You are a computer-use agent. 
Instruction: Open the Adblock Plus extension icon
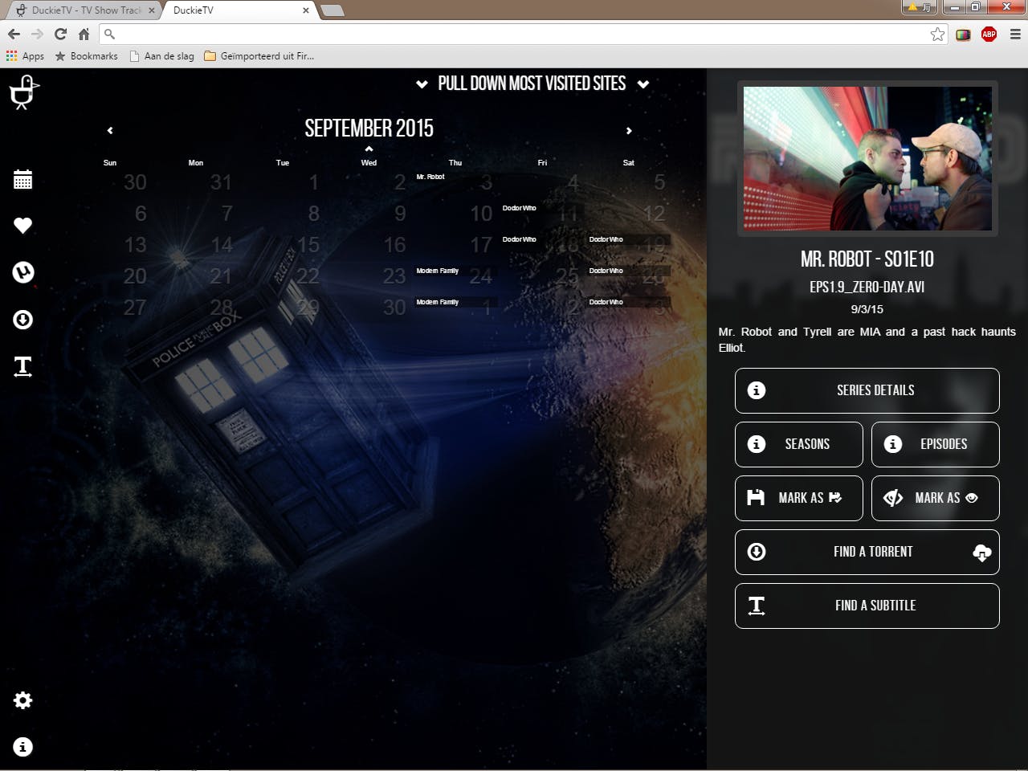[x=989, y=34]
